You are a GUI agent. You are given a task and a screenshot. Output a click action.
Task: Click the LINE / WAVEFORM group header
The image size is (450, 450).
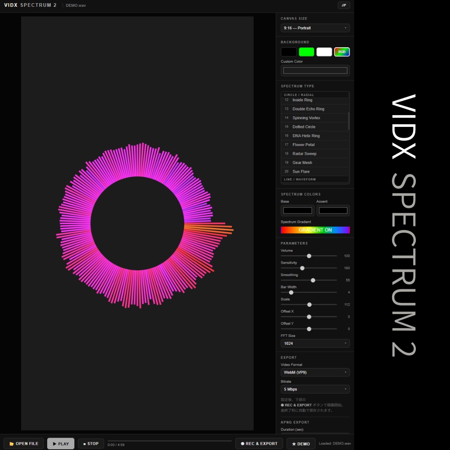tap(315, 180)
